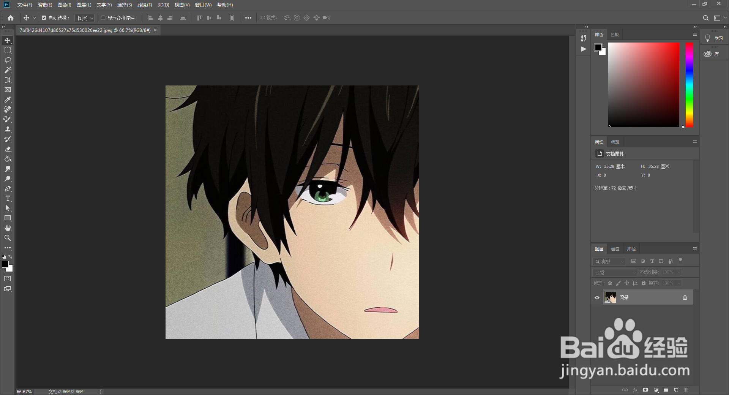Open the search icon at top right
Screen dimensions: 729x395
pyautogui.click(x=705, y=18)
